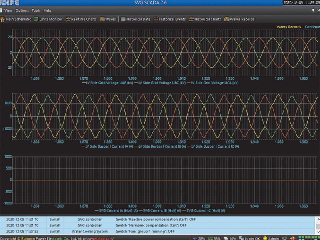This screenshot has height=240, width=320.
Task: Open the Help menu
Action: tap(47, 10)
